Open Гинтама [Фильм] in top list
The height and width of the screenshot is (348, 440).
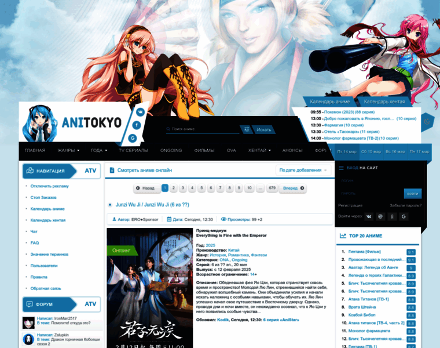[365, 252]
